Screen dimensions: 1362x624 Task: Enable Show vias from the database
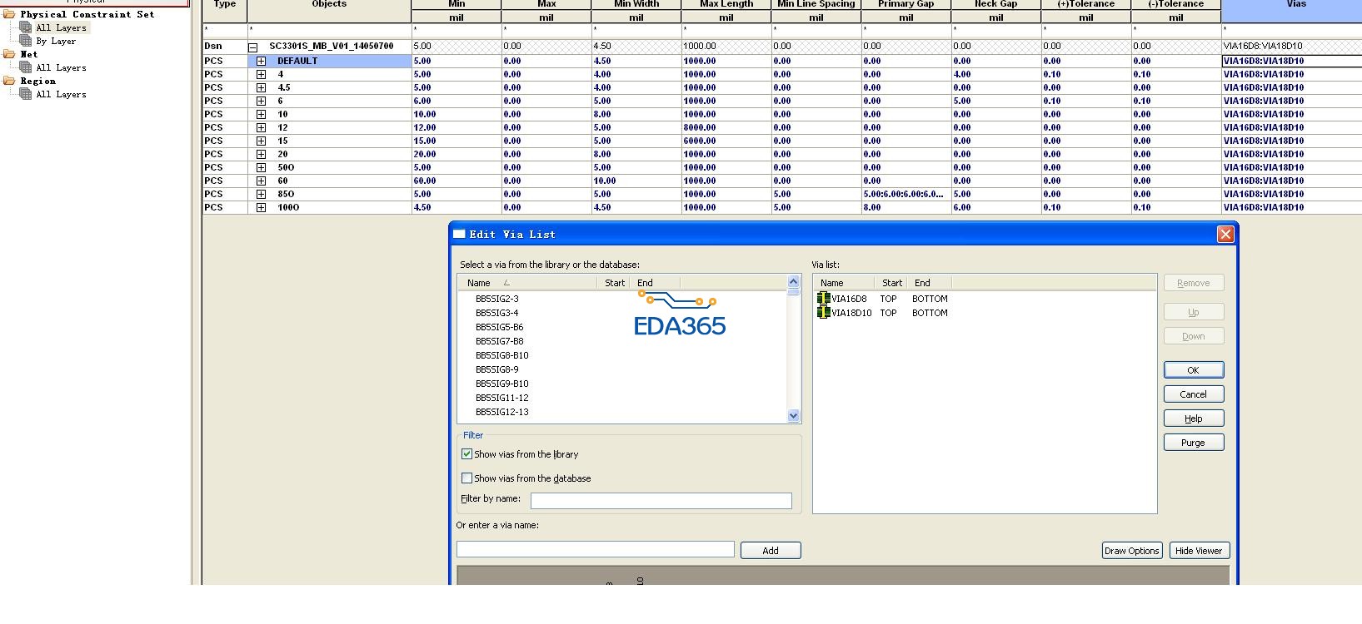[466, 478]
